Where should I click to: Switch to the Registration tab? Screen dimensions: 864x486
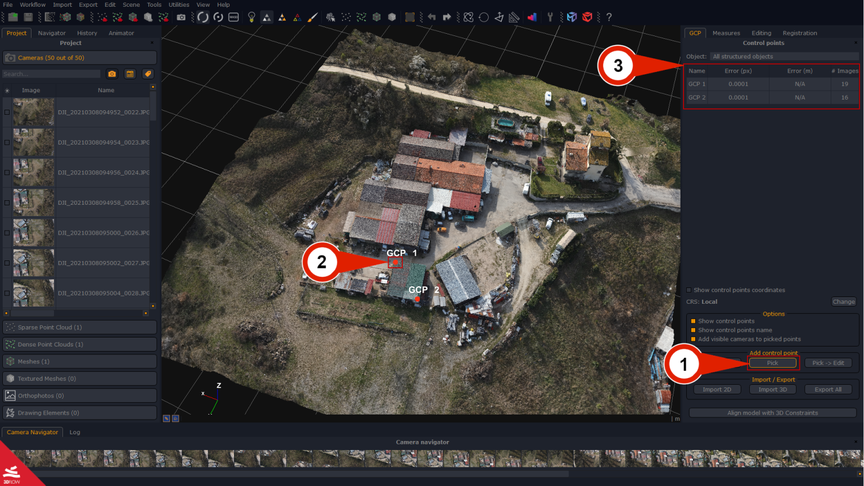(799, 33)
